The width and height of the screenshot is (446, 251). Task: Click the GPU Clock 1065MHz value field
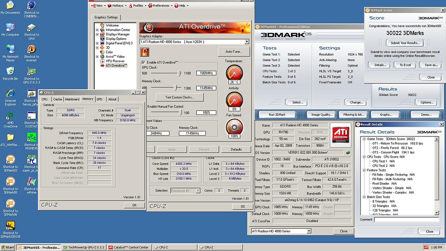(x=206, y=73)
